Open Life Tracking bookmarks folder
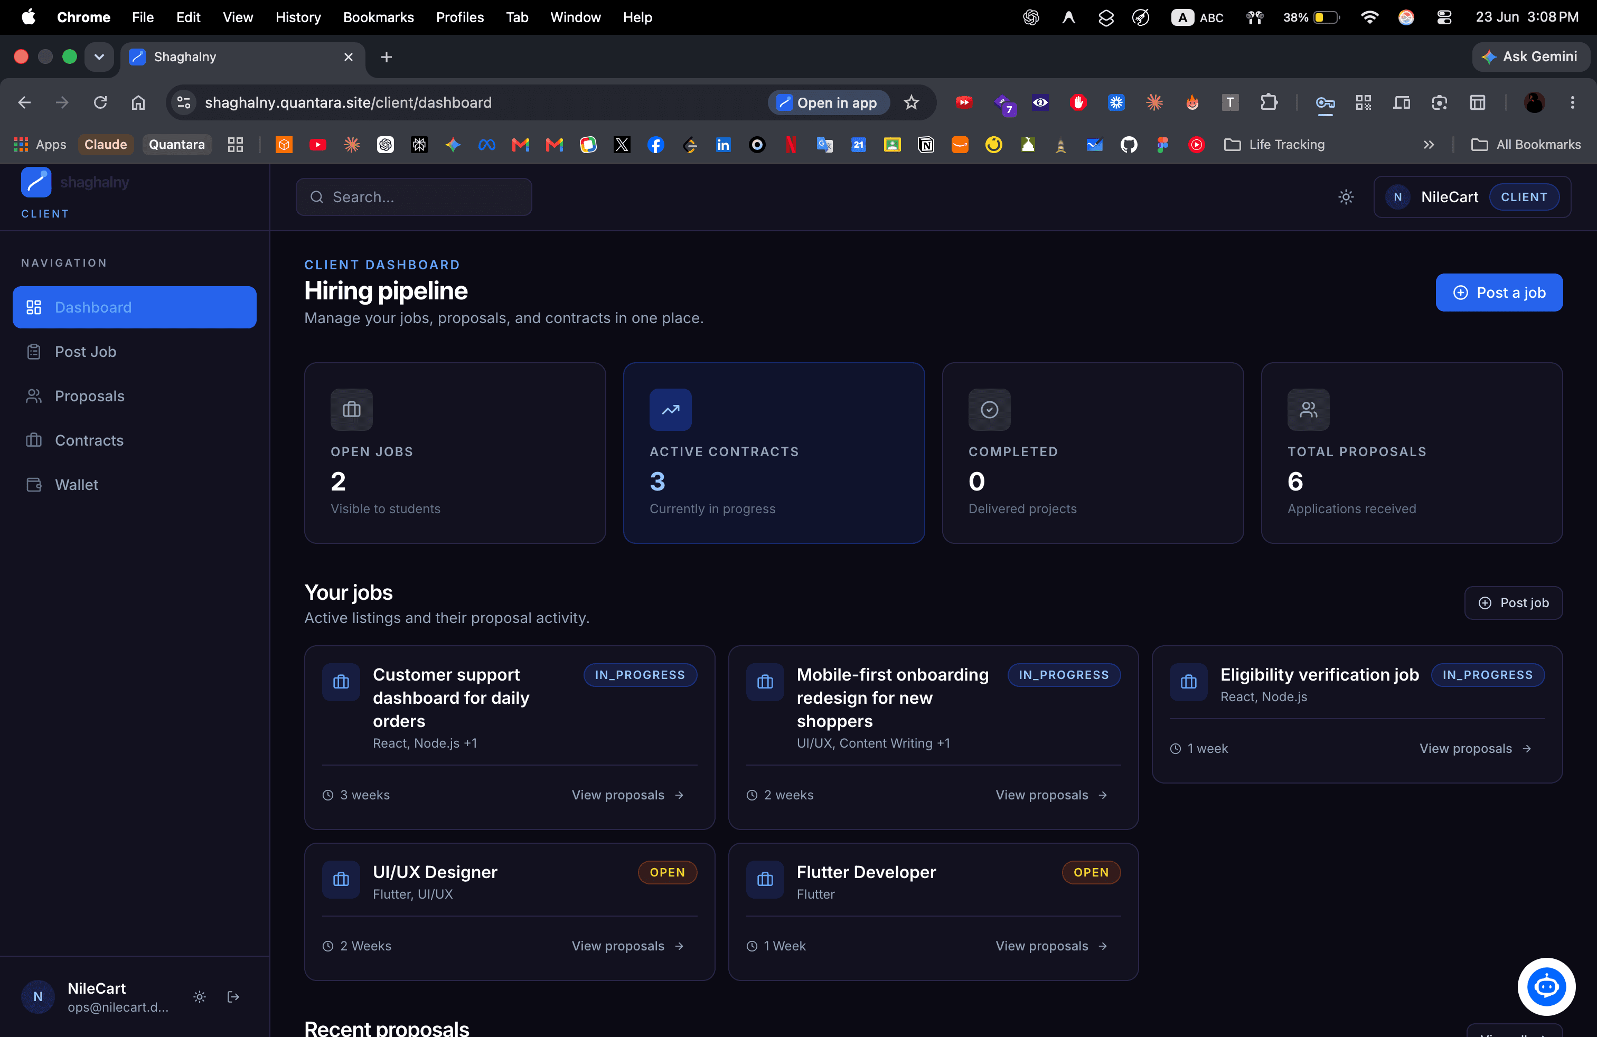 1274,144
